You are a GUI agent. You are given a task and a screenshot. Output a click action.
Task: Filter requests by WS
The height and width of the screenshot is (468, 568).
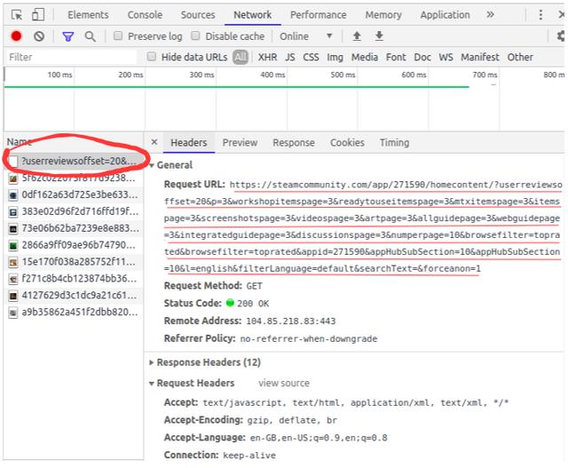point(446,57)
